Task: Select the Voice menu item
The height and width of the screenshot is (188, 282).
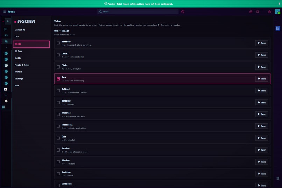Action: click(x=31, y=44)
